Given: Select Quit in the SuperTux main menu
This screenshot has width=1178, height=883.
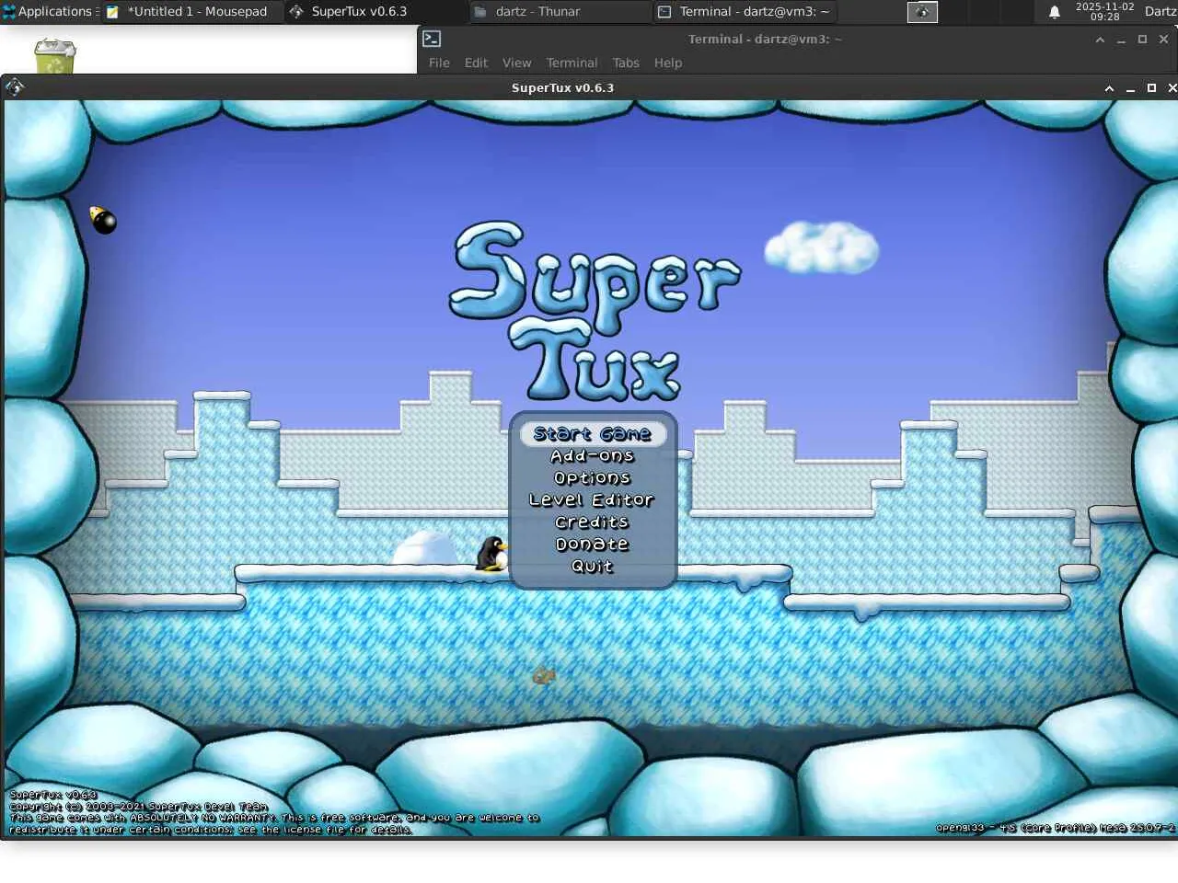Looking at the screenshot, I should tap(592, 567).
